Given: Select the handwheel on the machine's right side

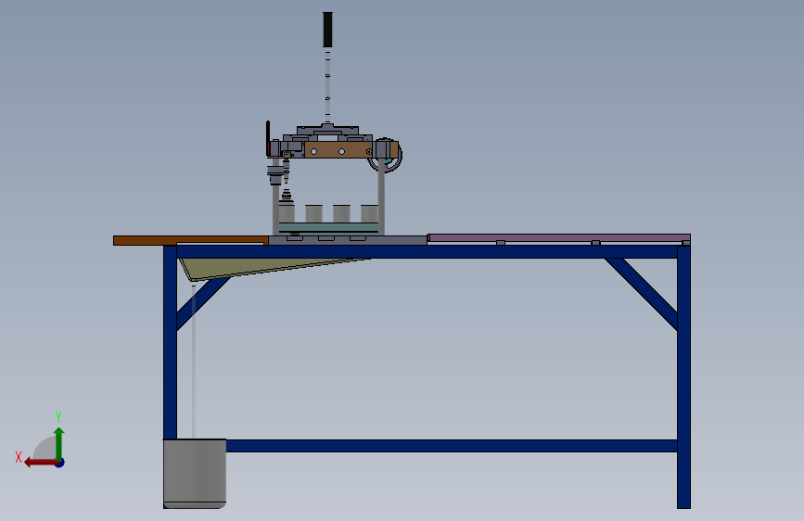Looking at the screenshot, I should click(x=386, y=156).
